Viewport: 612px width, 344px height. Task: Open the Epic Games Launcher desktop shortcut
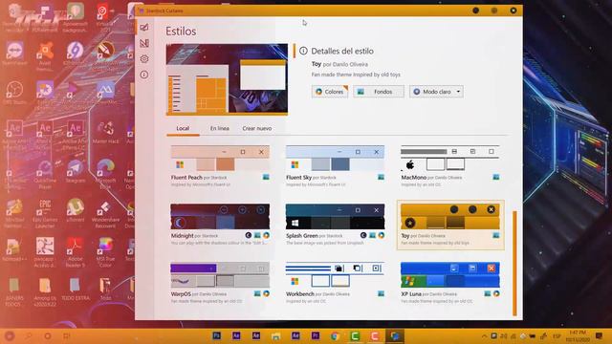[x=45, y=213]
